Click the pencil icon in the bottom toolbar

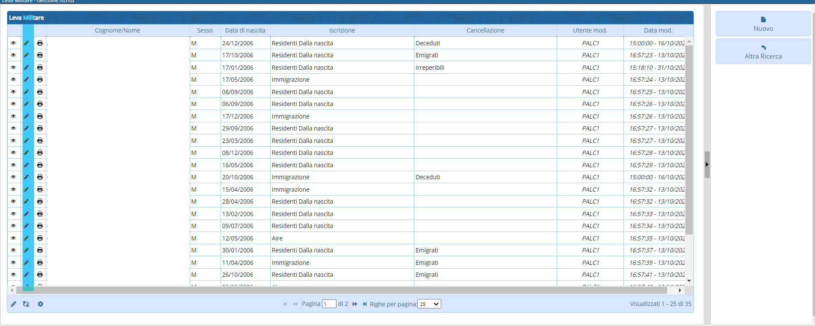(13, 304)
